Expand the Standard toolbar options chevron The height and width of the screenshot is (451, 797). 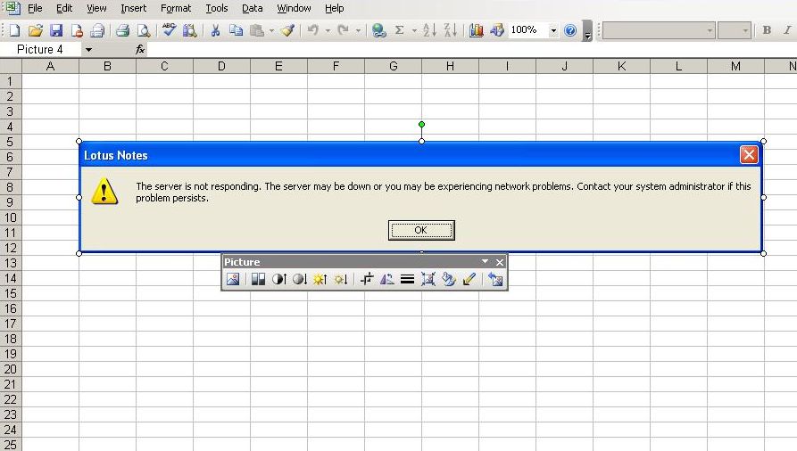pos(587,30)
